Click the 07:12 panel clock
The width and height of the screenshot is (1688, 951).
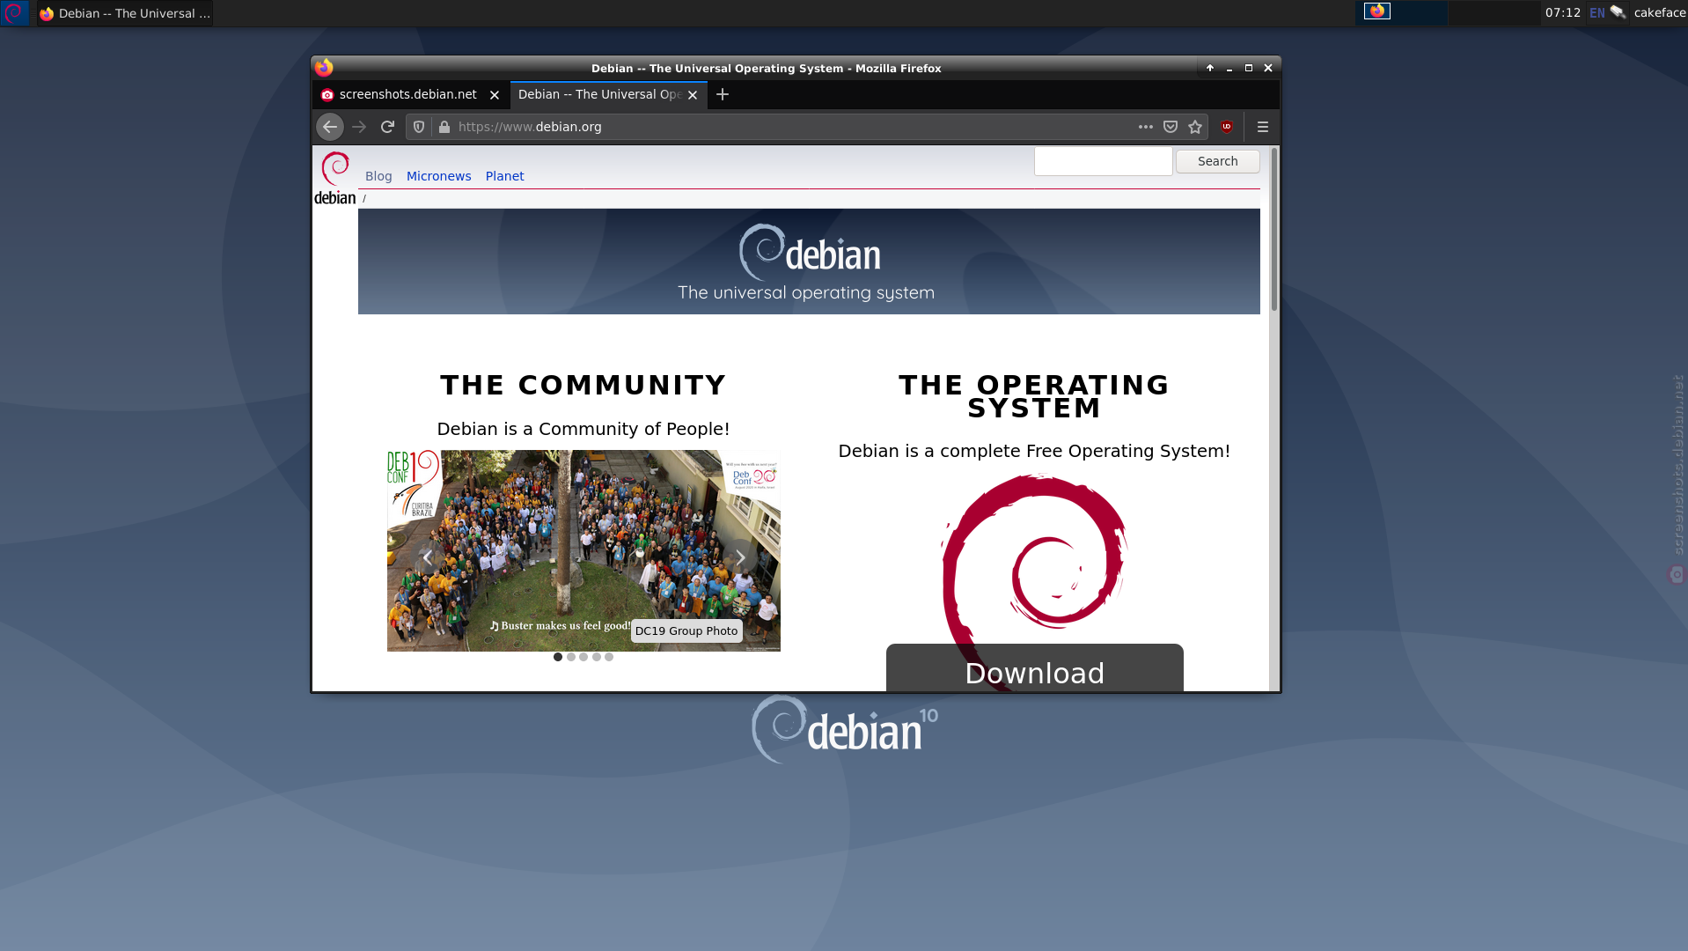pyautogui.click(x=1562, y=13)
